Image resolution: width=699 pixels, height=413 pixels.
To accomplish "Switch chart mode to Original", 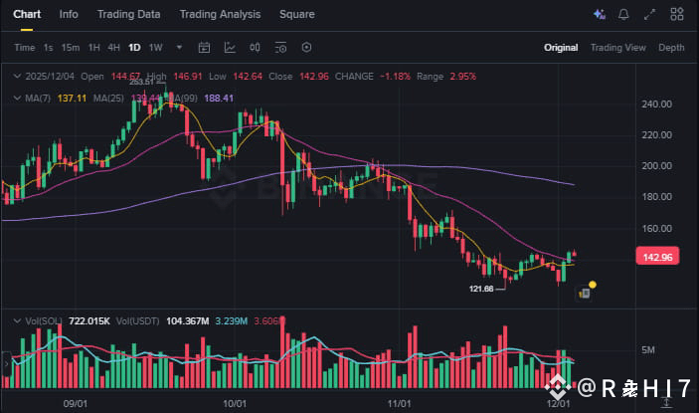I will 561,48.
